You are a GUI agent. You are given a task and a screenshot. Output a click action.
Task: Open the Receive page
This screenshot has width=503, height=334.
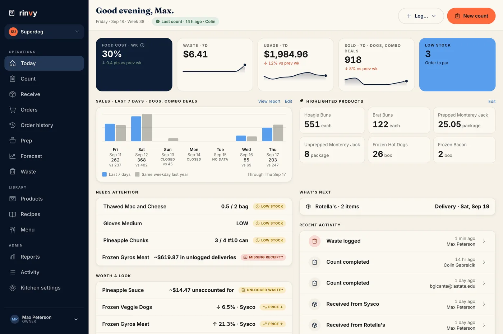[x=44, y=94]
